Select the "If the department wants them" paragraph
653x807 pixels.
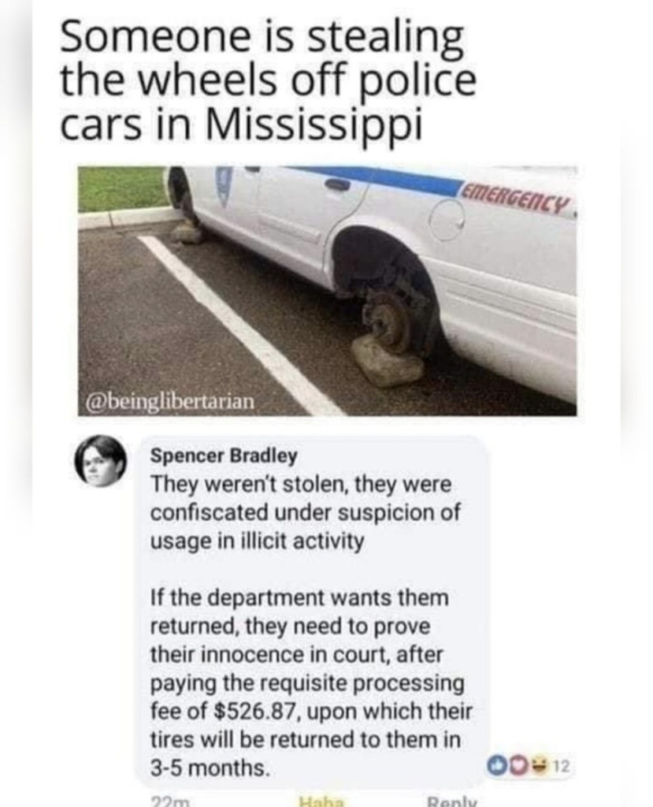coord(311,682)
